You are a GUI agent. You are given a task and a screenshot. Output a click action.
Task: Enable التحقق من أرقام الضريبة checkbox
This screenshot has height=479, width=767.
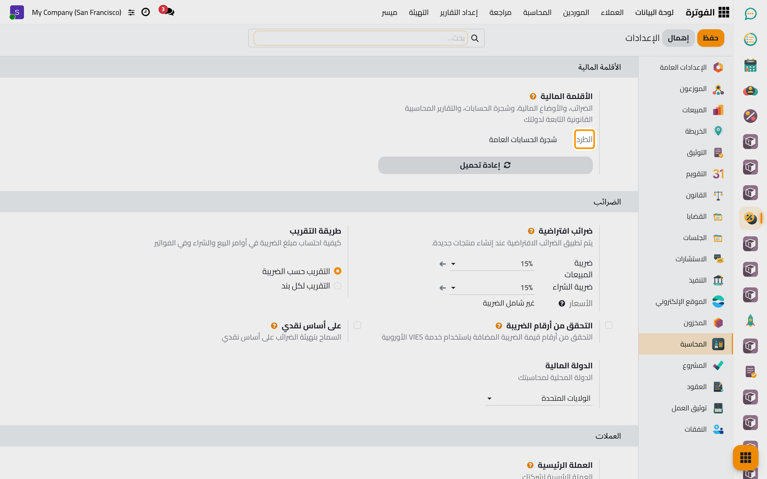(609, 325)
